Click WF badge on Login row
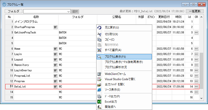Screen dimensions: 208x110 (55, 54)
